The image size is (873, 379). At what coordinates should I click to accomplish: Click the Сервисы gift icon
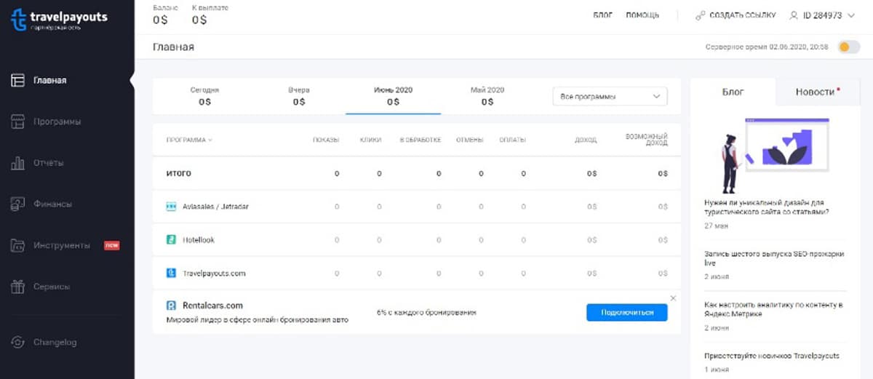click(18, 287)
